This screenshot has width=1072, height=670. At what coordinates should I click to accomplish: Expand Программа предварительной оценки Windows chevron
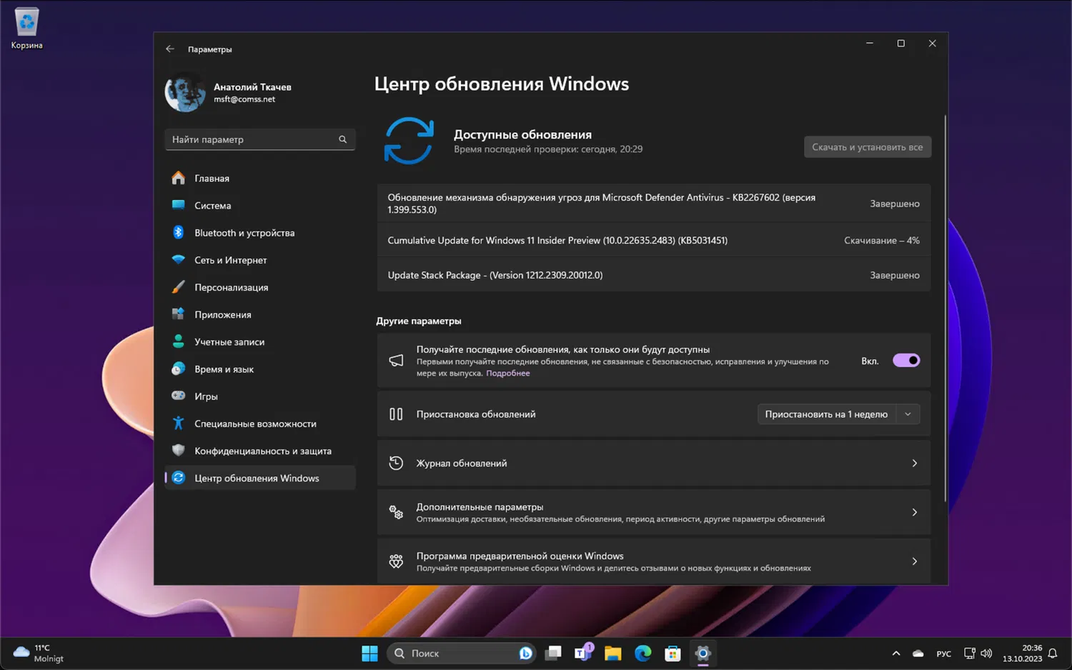pos(915,561)
